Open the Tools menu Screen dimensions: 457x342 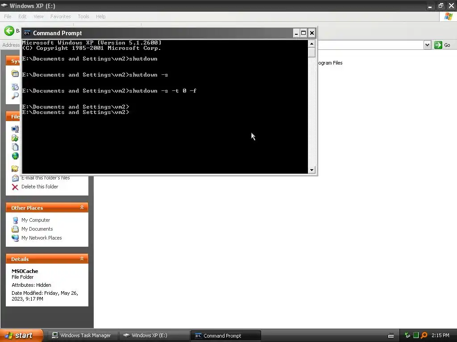click(x=83, y=16)
